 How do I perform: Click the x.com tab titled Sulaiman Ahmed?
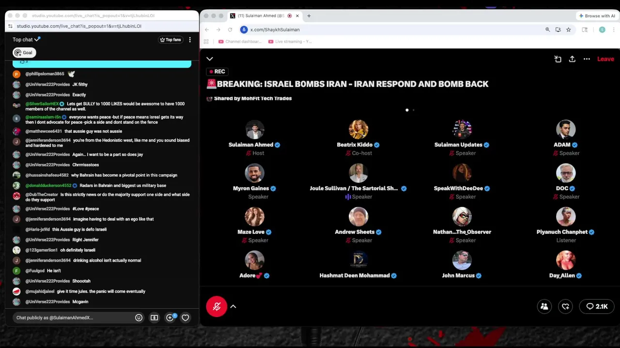point(264,16)
